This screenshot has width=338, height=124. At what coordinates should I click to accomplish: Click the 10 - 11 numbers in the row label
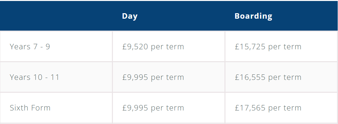point(46,77)
